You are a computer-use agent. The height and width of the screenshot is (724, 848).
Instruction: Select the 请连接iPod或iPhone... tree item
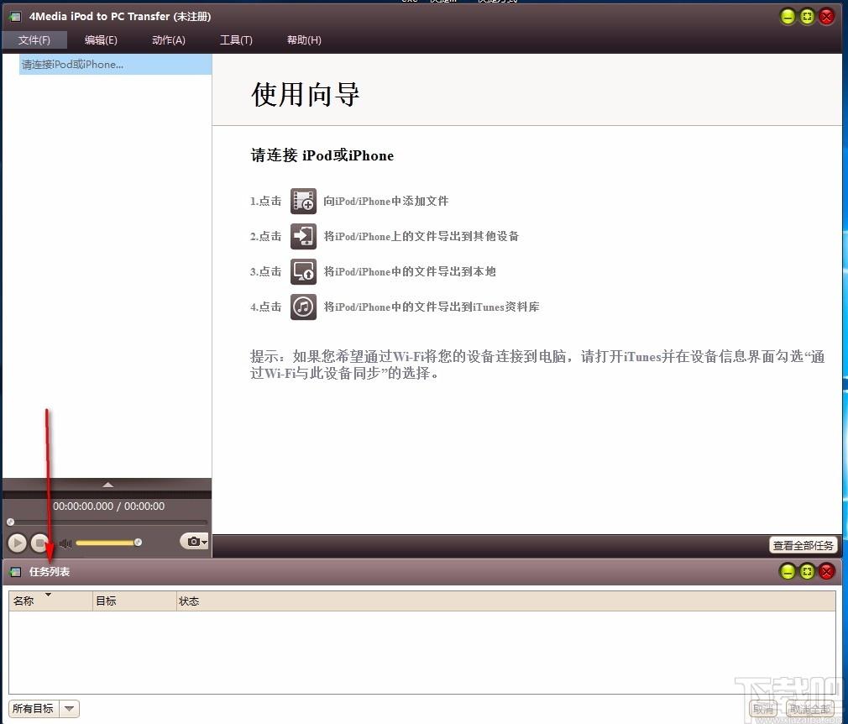115,65
